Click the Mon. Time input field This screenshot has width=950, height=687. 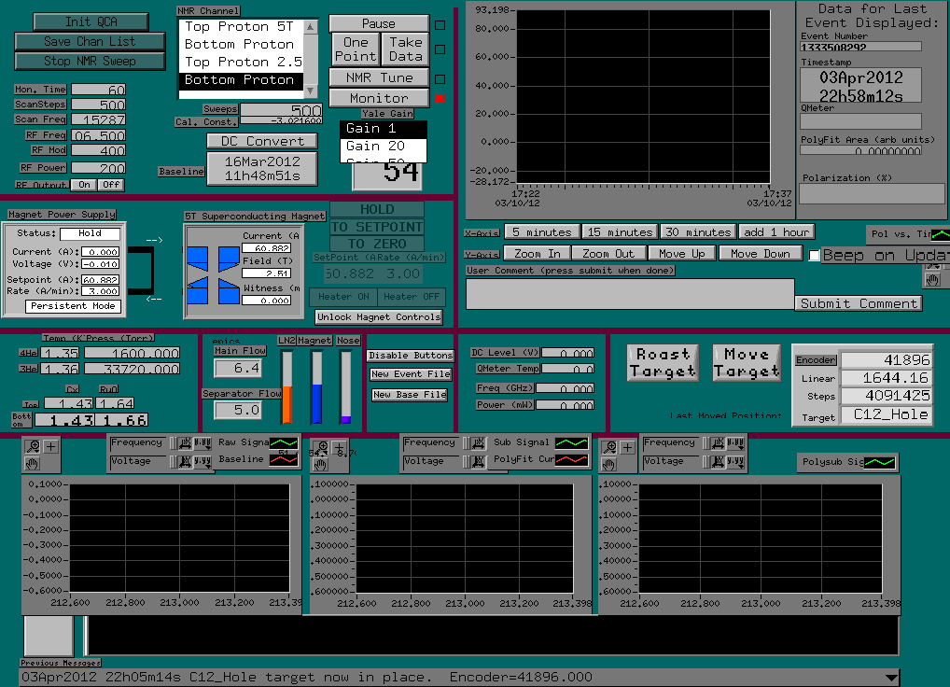99,90
